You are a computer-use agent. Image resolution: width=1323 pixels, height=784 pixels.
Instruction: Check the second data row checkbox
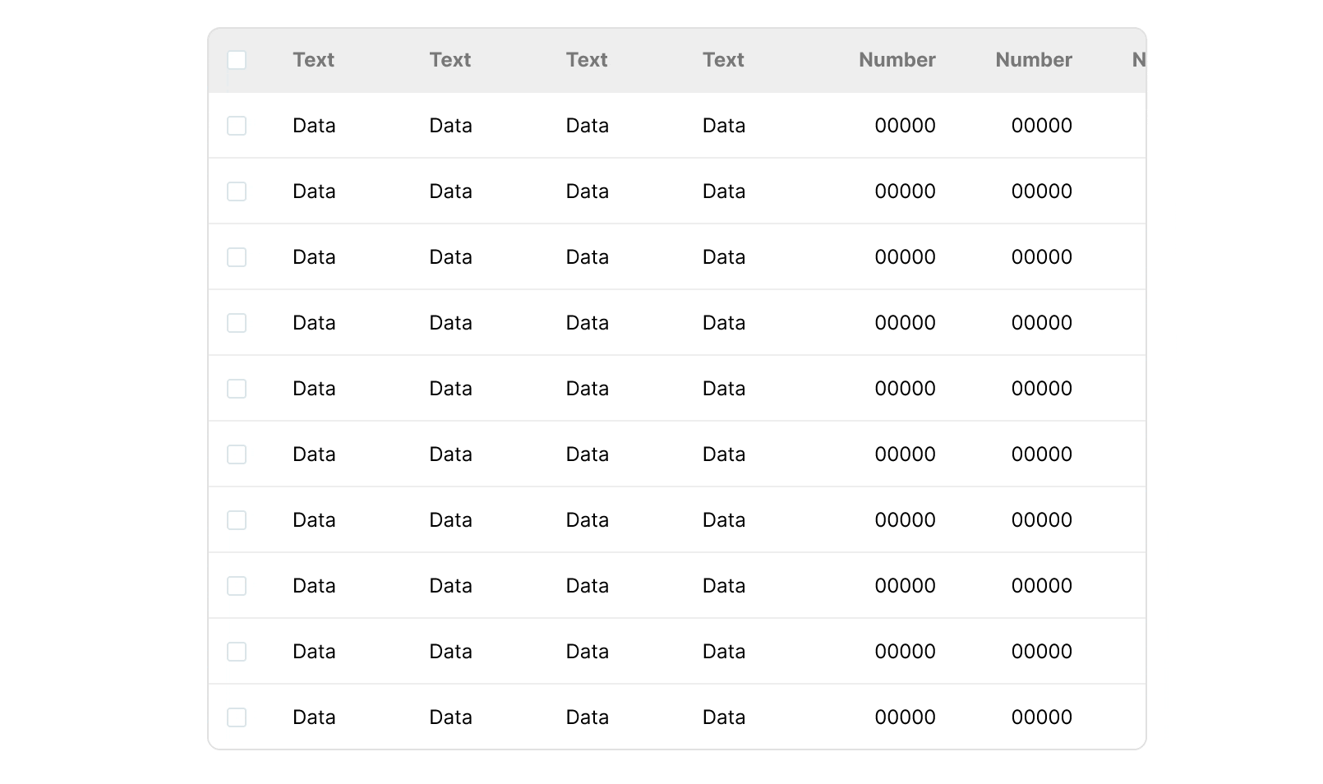237,191
